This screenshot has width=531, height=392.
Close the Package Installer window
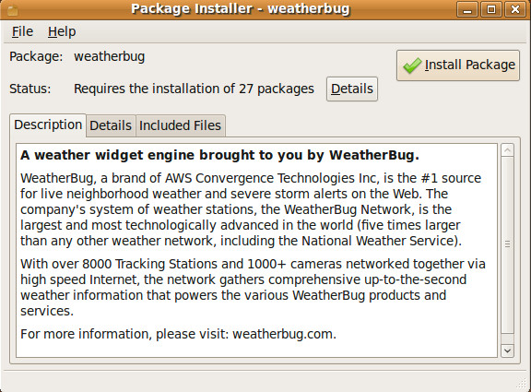click(515, 9)
